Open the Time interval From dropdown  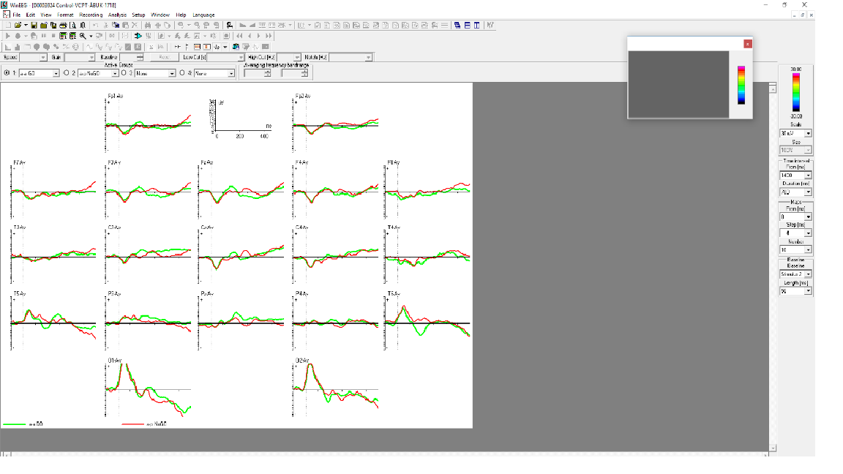808,176
